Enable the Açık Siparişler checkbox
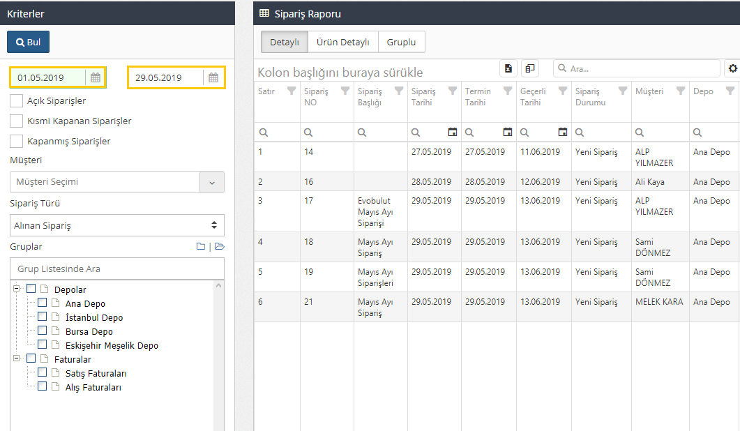Image resolution: width=740 pixels, height=431 pixels. pyautogui.click(x=17, y=101)
